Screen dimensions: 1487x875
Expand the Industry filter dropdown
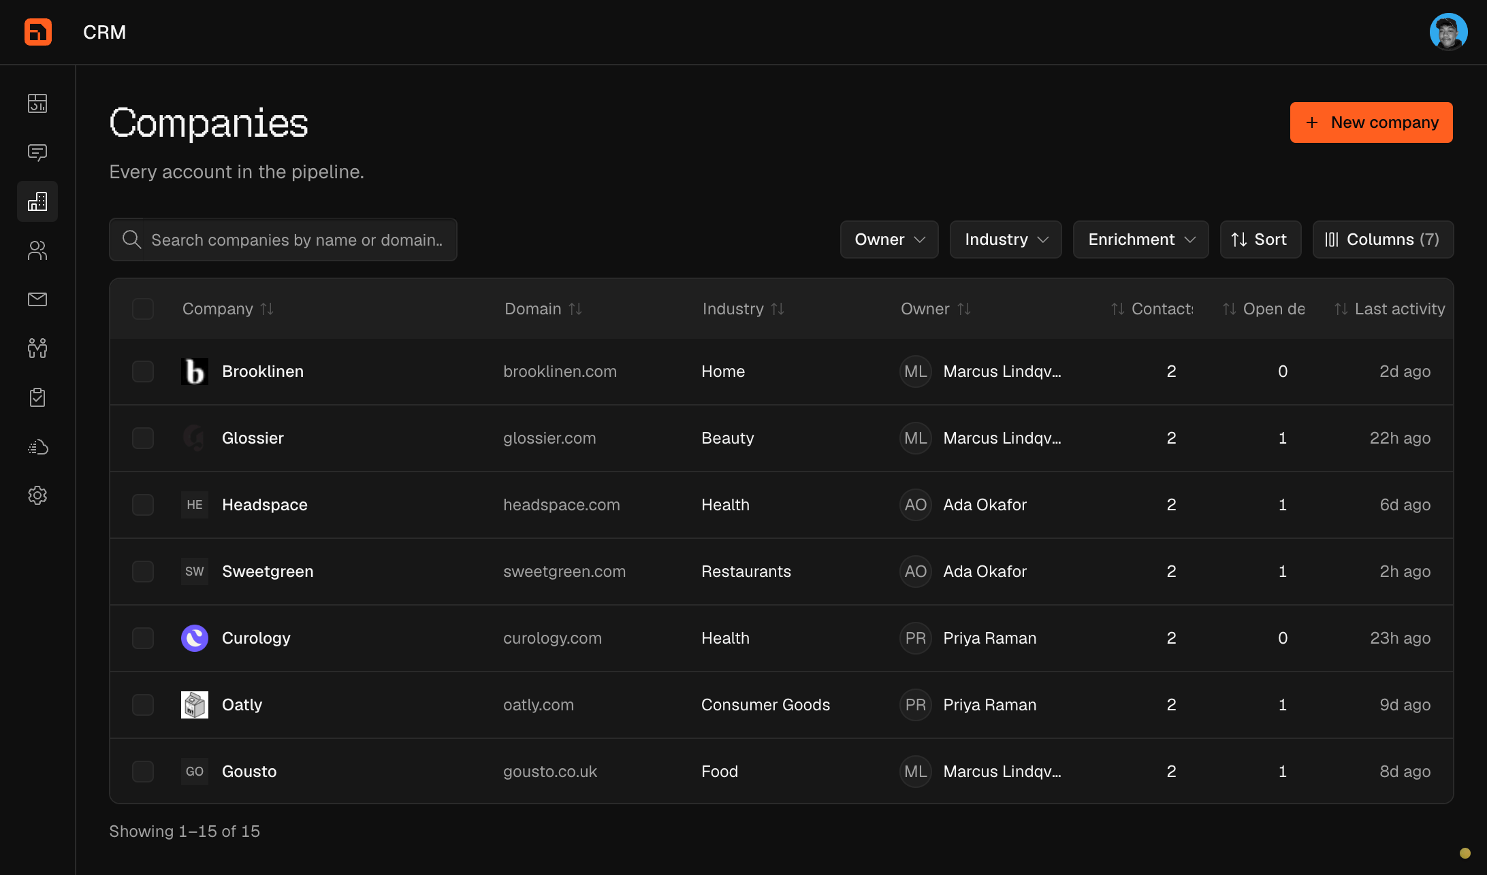[1006, 240]
